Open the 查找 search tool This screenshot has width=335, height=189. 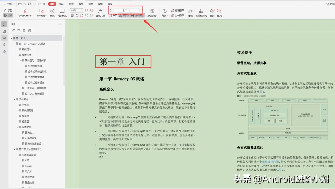coord(219,13)
